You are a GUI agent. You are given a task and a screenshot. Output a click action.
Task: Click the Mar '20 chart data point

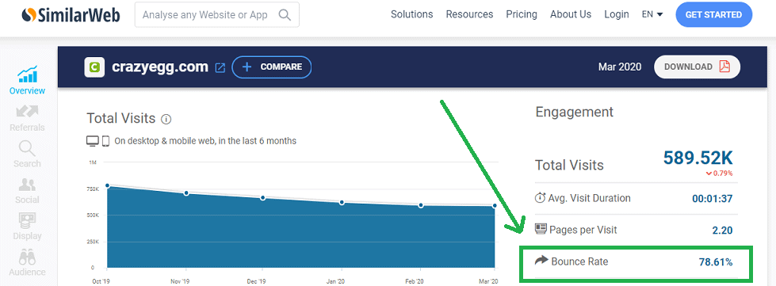495,206
